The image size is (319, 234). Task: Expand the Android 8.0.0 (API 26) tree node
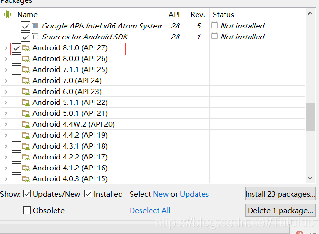pyautogui.click(x=6, y=59)
